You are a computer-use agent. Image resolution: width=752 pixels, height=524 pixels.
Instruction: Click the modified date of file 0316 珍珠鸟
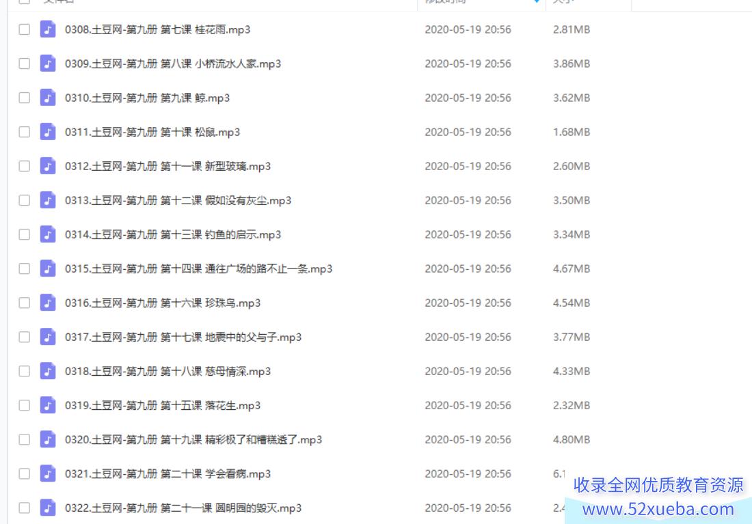tap(468, 303)
